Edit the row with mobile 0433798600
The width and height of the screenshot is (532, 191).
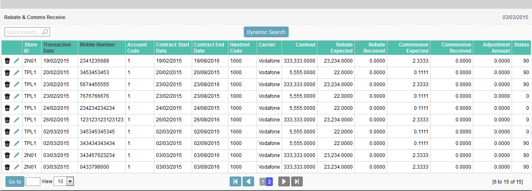17,167
